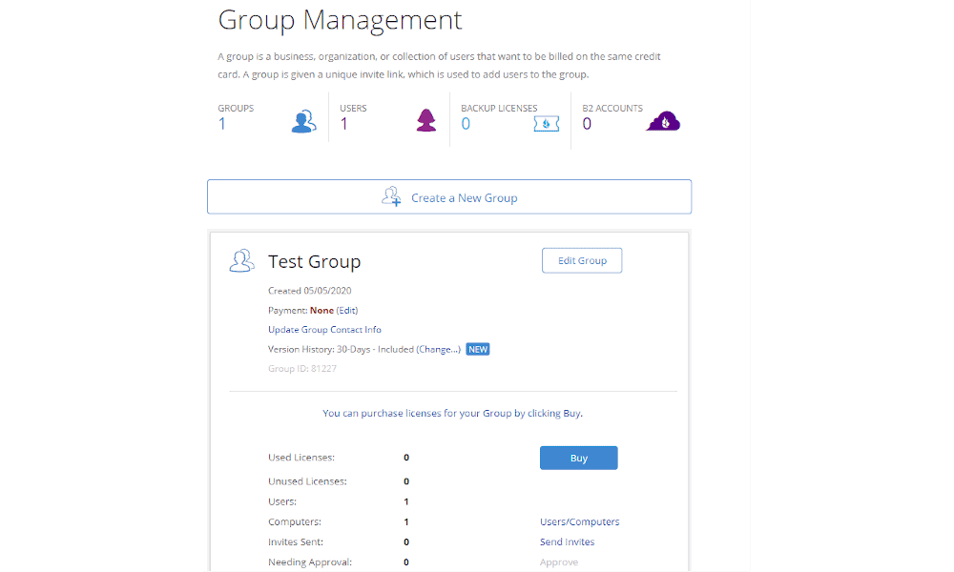
Task: Open Update Group Contact Info
Action: (x=324, y=330)
